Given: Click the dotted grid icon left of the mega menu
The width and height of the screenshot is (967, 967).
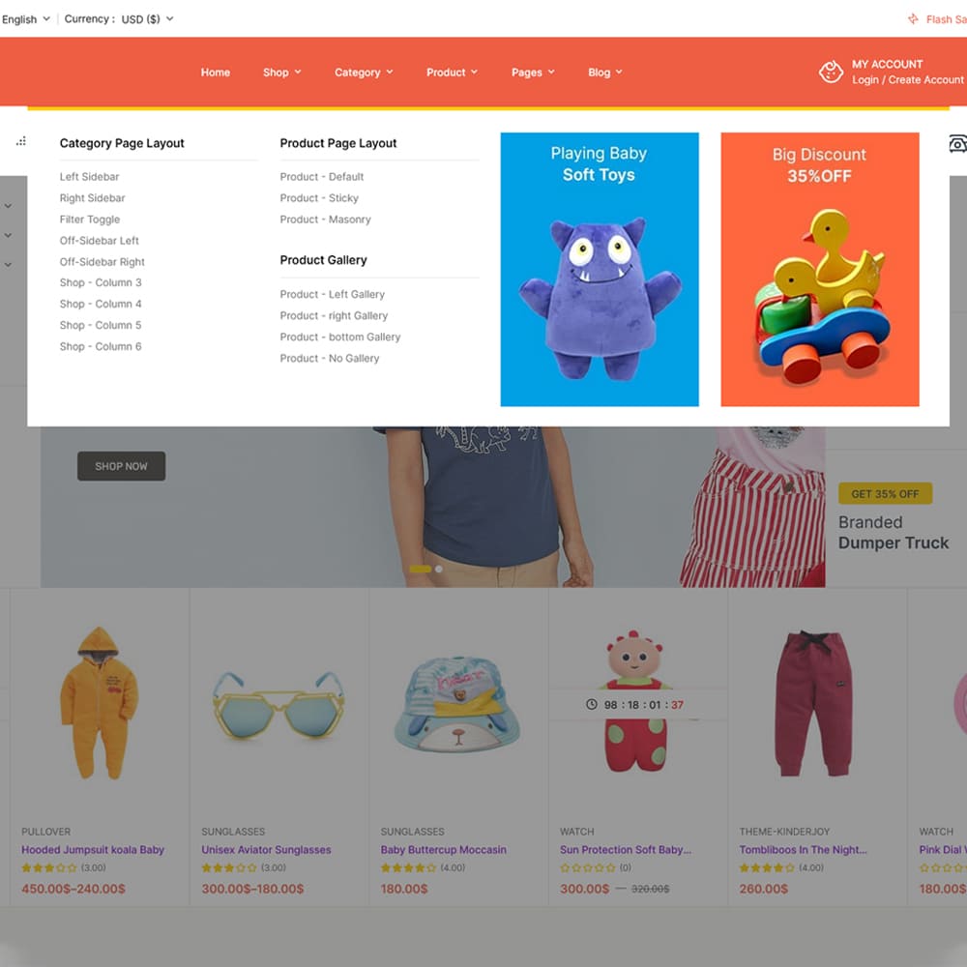Looking at the screenshot, I should 20,142.
